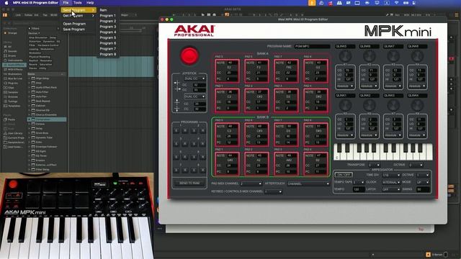The image size is (461, 259).
Task: Choose Program 8 in Send Program submenu
Action: tap(107, 55)
